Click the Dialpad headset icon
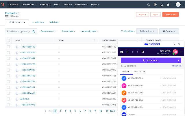 [127, 52]
